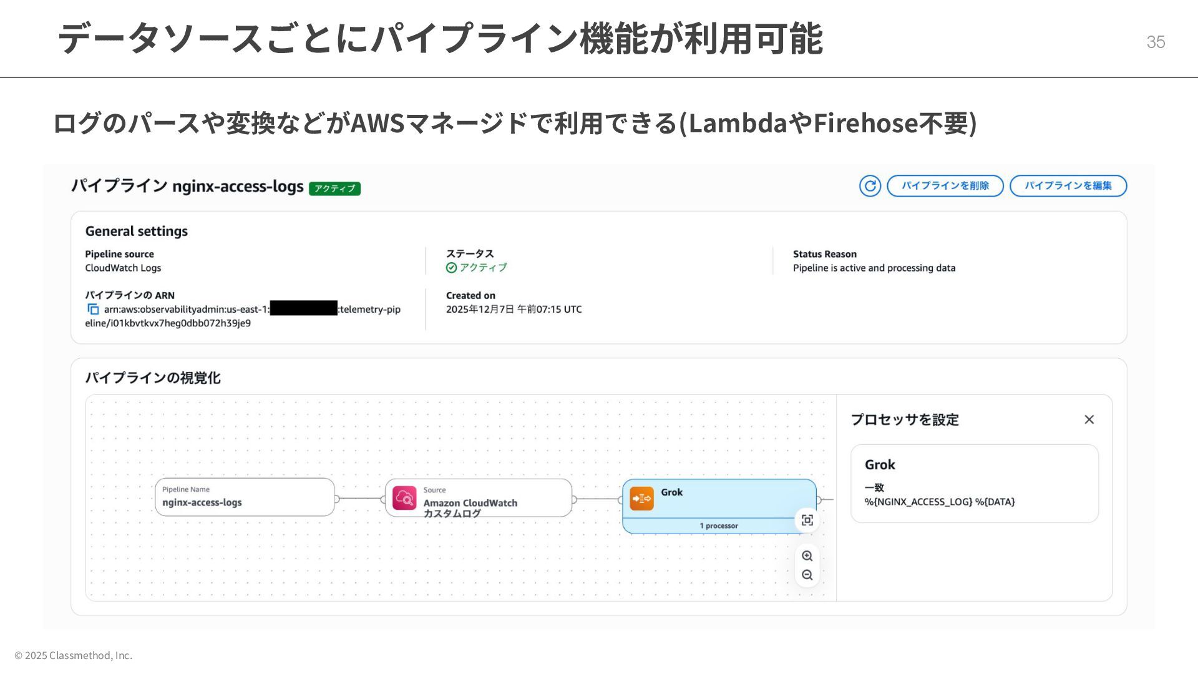Zoom out on pipeline visualization
The width and height of the screenshot is (1198, 674).
tap(807, 575)
